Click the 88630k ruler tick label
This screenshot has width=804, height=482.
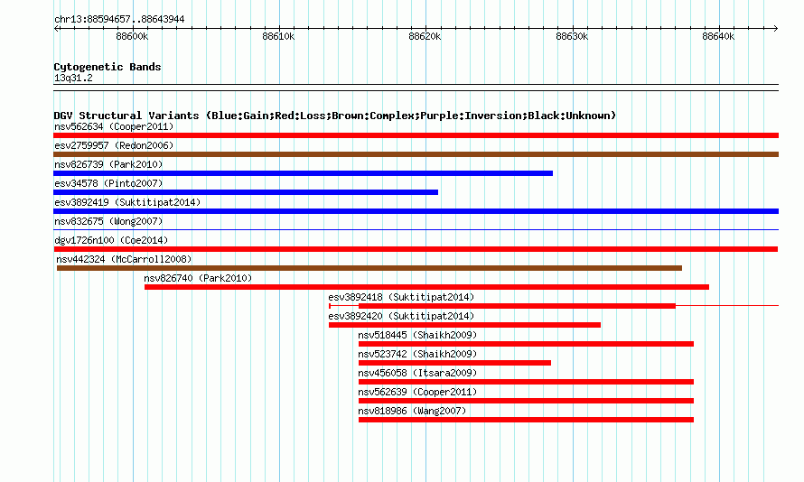[572, 36]
